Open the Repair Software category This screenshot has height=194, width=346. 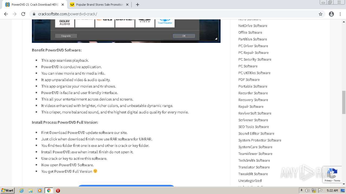251,106
